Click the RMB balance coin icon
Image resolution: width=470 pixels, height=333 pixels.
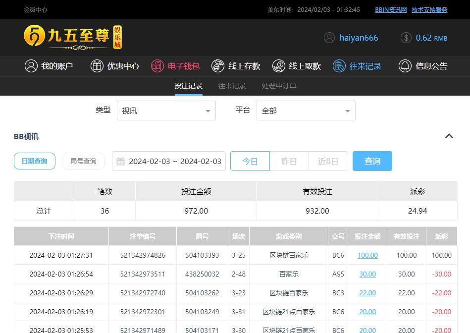[x=406, y=38]
